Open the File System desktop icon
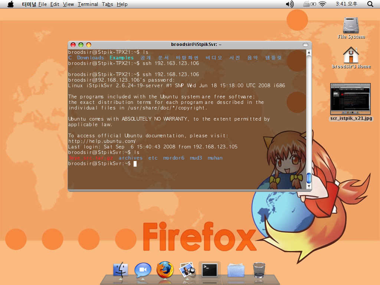 tap(351, 25)
